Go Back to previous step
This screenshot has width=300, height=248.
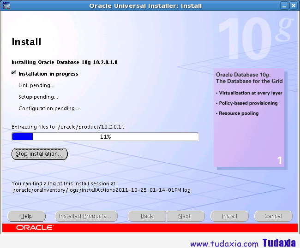click(x=147, y=216)
